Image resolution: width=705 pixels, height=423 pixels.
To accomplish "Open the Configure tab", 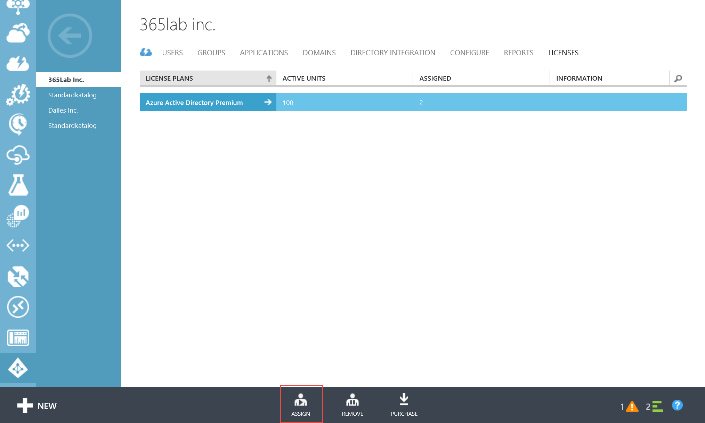I will [469, 53].
